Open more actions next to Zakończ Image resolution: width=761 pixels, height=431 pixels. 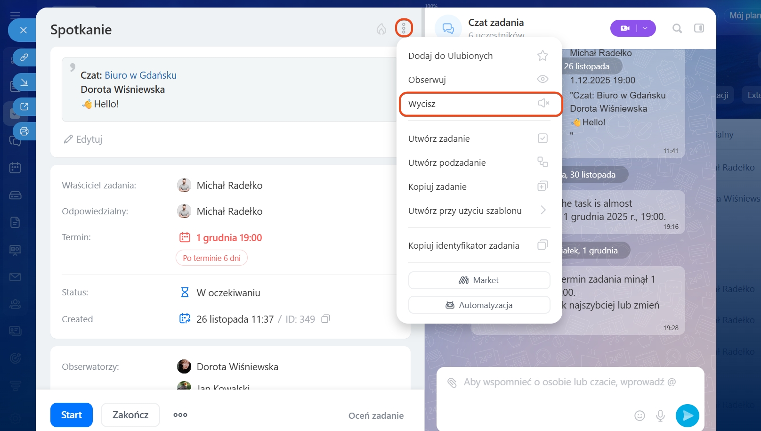tap(180, 415)
